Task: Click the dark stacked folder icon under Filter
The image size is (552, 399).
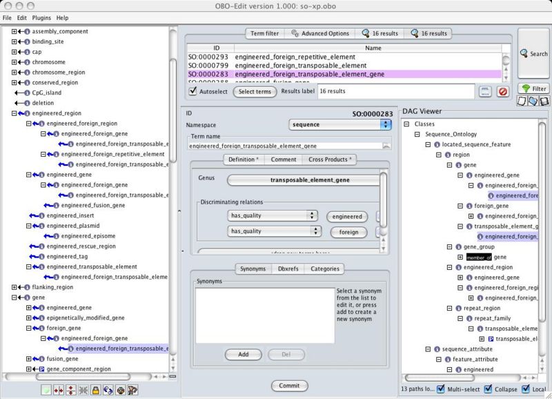Action: click(x=544, y=101)
